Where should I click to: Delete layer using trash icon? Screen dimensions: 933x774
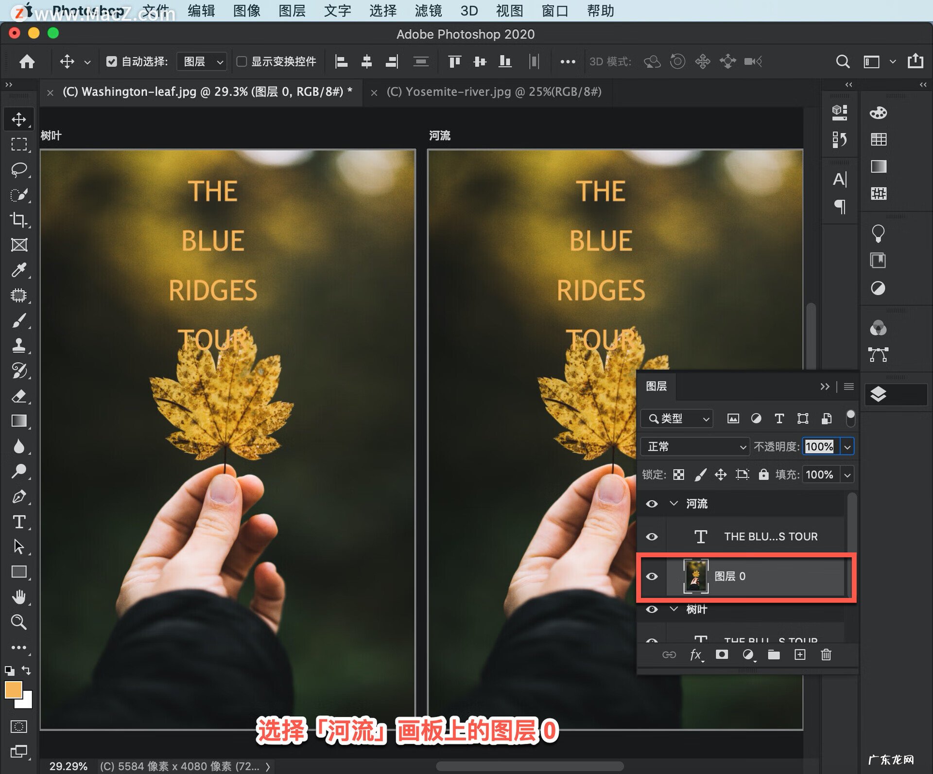coord(826,655)
